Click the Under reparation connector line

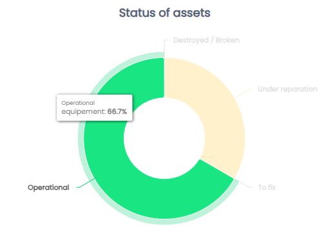(x=244, y=93)
